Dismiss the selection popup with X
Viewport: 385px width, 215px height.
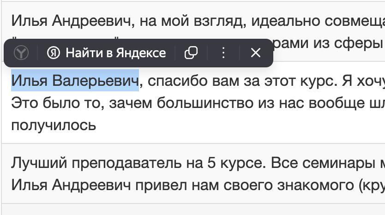coord(256,53)
